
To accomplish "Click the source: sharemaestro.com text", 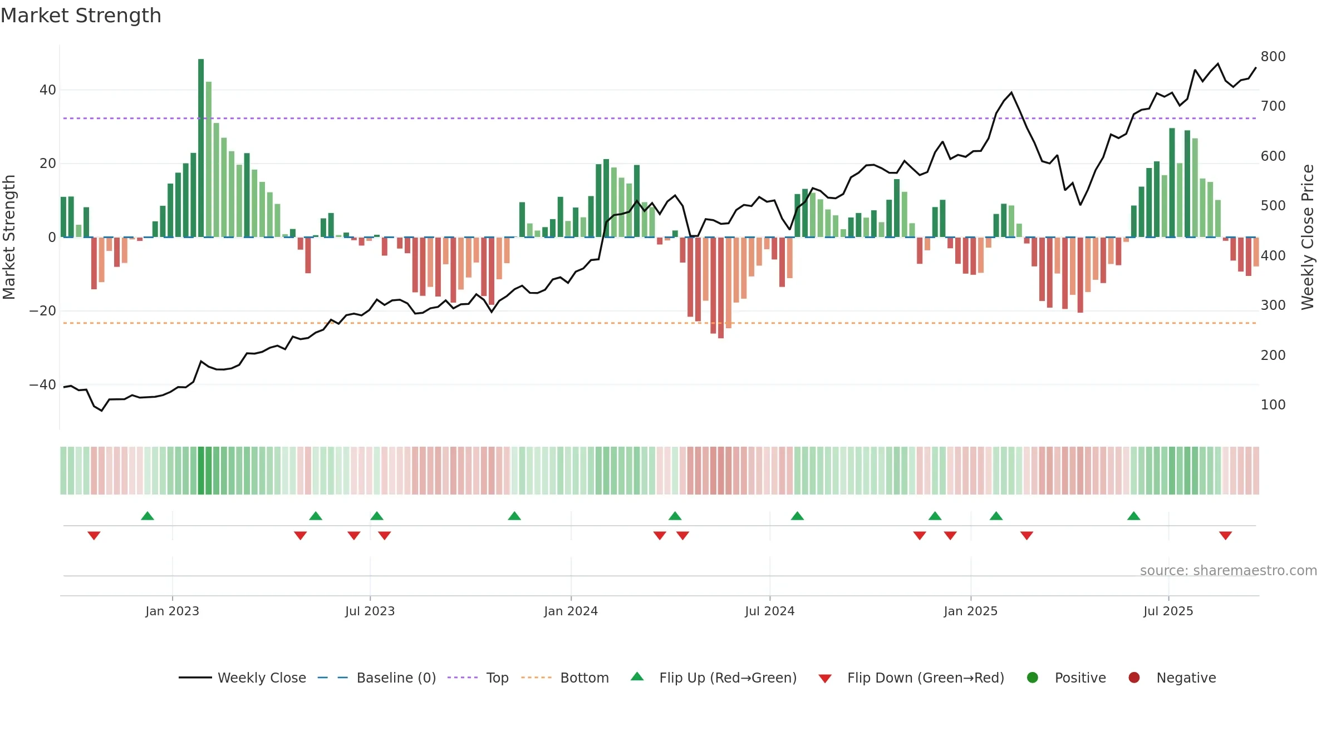I will [x=1229, y=571].
